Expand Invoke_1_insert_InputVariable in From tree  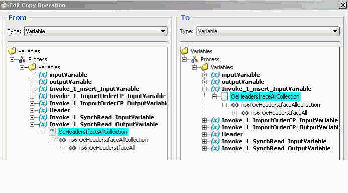(x=32, y=89)
